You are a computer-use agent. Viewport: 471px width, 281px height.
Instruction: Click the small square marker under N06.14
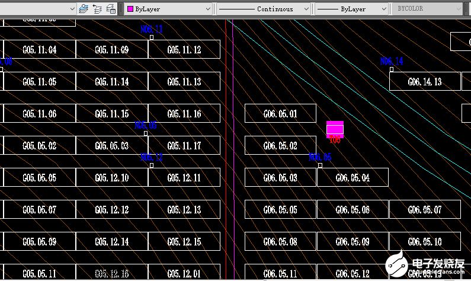coord(392,69)
